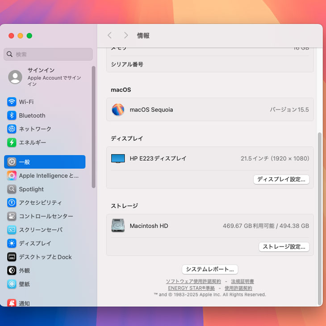Select エネルギー in the sidebar
Viewport: 326px width, 326px height.
coord(45,142)
